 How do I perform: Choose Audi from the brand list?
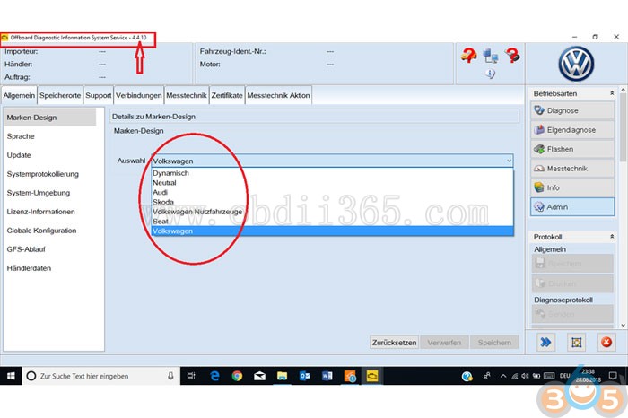(332, 192)
